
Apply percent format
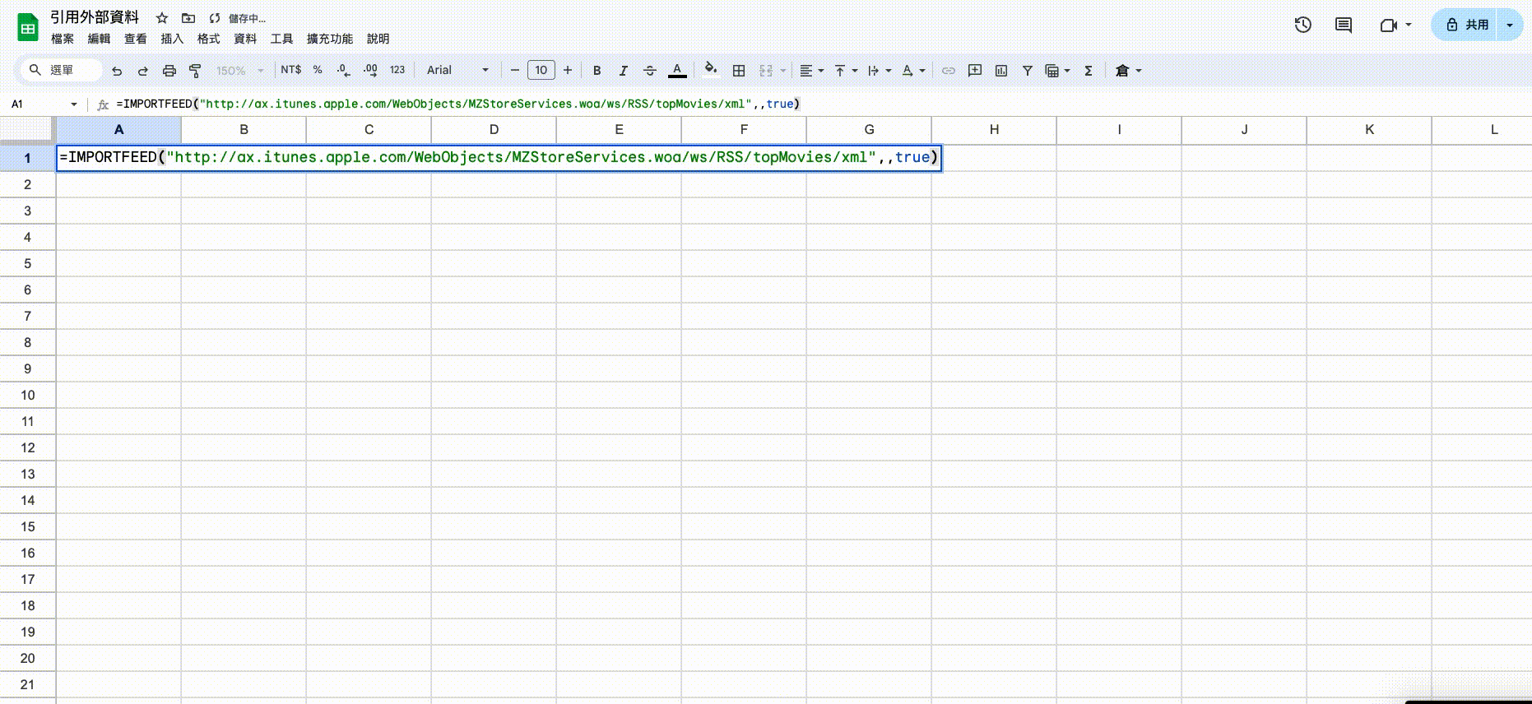(x=318, y=71)
